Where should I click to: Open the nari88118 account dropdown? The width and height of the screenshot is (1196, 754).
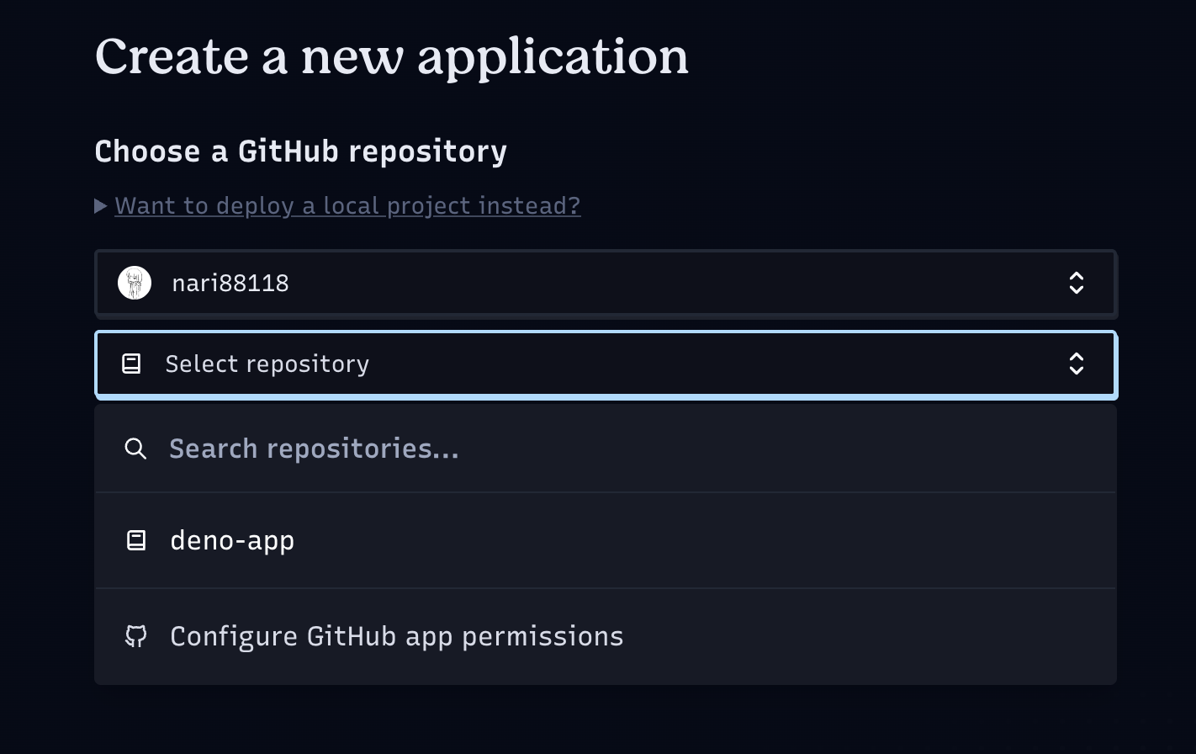tap(606, 284)
